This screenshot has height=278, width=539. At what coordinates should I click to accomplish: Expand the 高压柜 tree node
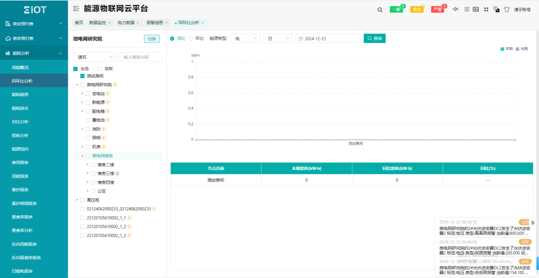(x=77, y=200)
